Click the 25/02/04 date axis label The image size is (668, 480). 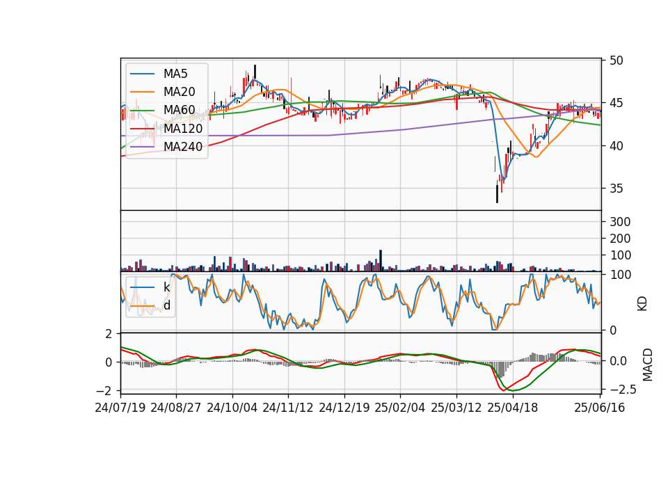point(399,408)
